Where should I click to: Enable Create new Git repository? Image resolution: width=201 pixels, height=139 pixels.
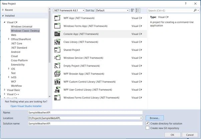[x=148, y=128]
